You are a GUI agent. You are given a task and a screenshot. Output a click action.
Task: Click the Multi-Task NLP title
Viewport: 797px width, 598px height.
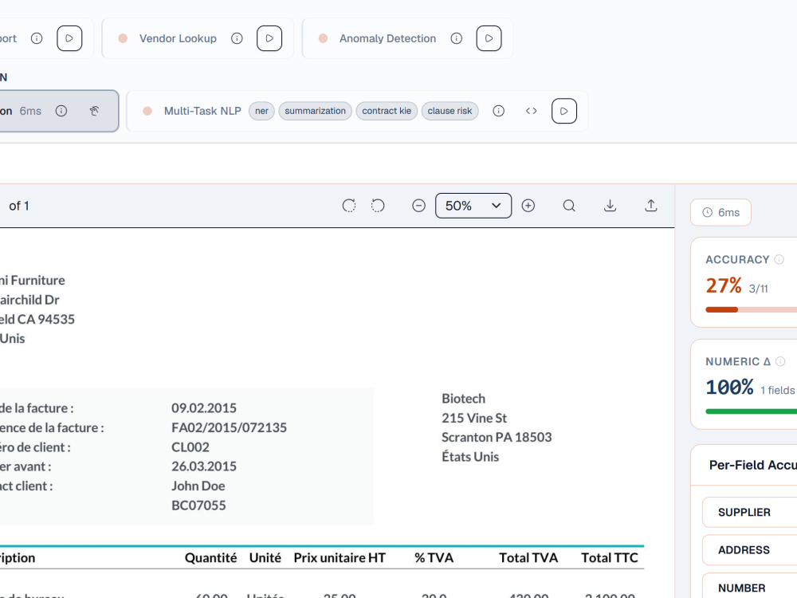202,111
